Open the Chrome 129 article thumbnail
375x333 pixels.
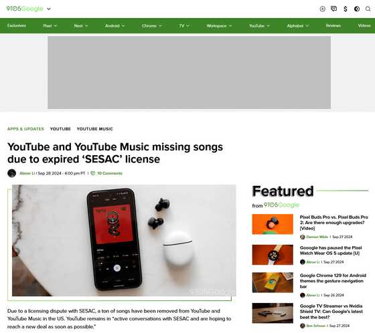pyautogui.click(x=273, y=282)
